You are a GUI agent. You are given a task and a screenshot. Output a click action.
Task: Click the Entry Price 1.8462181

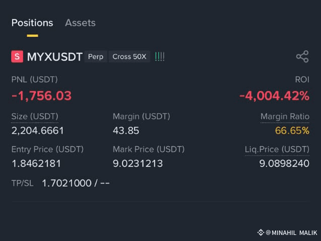tap(36, 163)
